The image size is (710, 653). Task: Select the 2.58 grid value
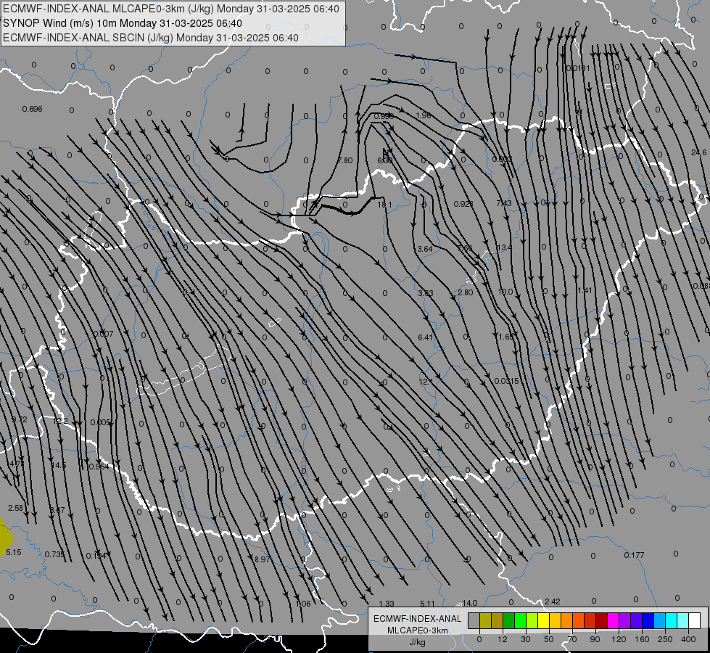pos(15,508)
